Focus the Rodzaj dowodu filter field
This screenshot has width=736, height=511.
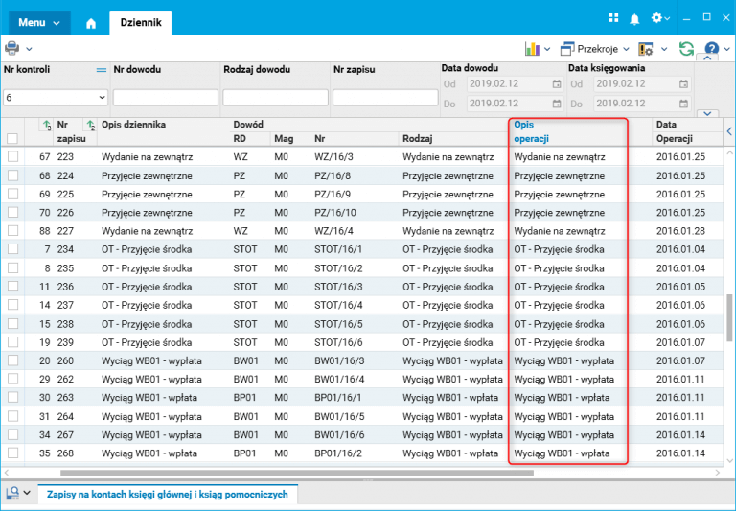[276, 98]
